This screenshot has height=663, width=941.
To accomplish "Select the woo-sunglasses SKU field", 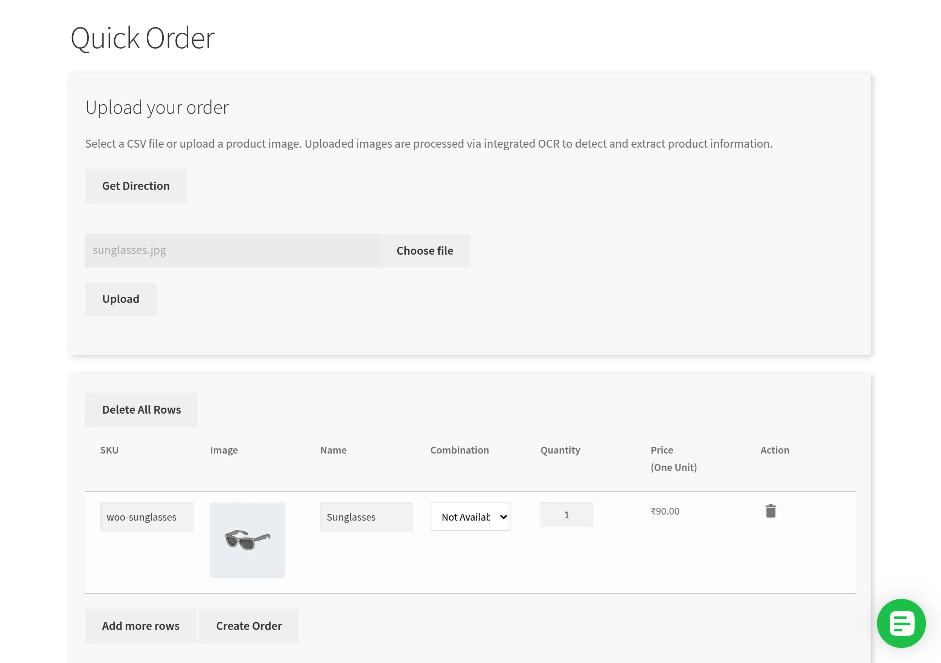I will tap(146, 516).
